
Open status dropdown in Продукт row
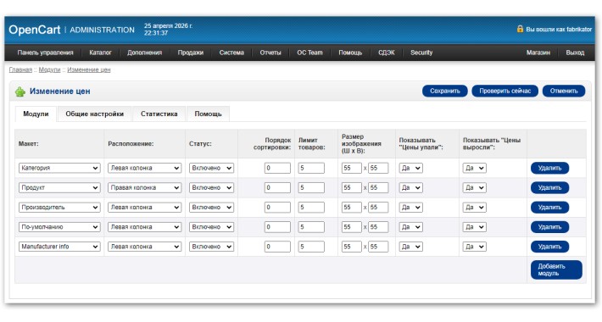(x=211, y=187)
